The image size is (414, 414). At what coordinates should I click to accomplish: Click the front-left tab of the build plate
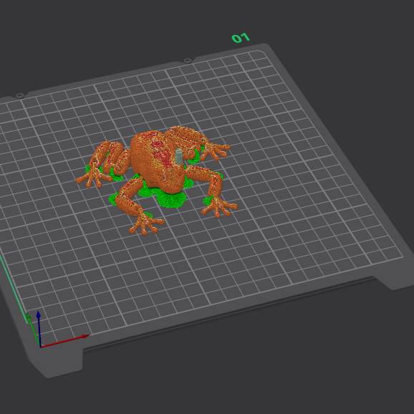point(57,362)
